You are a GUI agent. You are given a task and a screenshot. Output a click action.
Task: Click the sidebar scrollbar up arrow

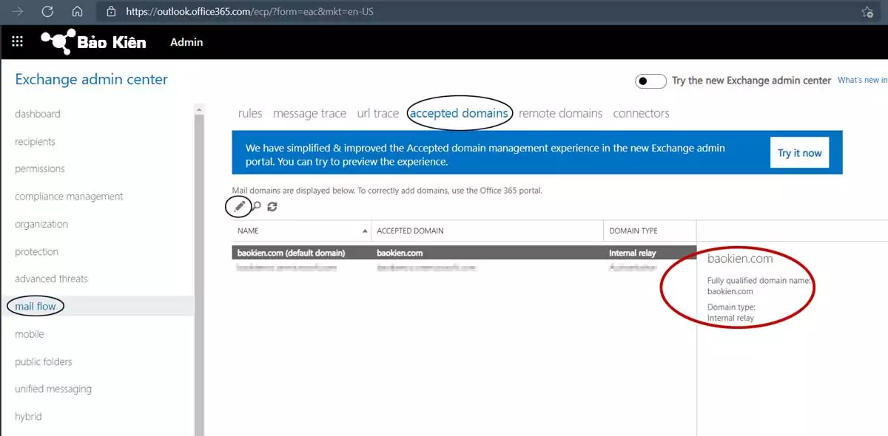pos(198,109)
